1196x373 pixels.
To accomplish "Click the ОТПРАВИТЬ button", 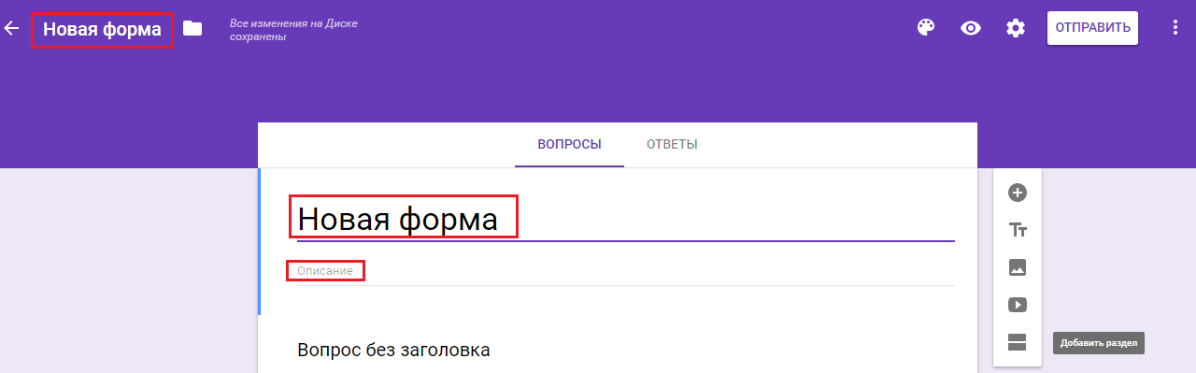I will click(1092, 28).
